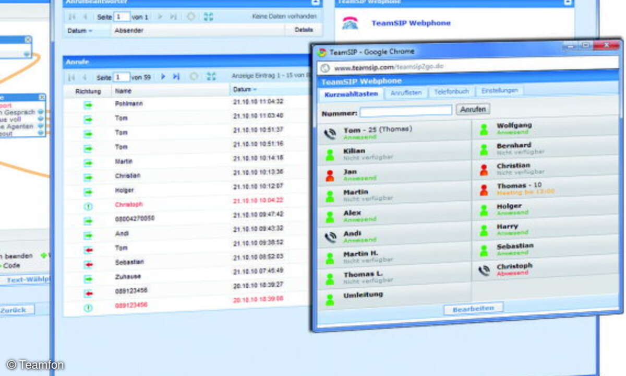Click the phone icon next to Tom - 25
Image resolution: width=626 pixels, height=376 pixels.
330,134
